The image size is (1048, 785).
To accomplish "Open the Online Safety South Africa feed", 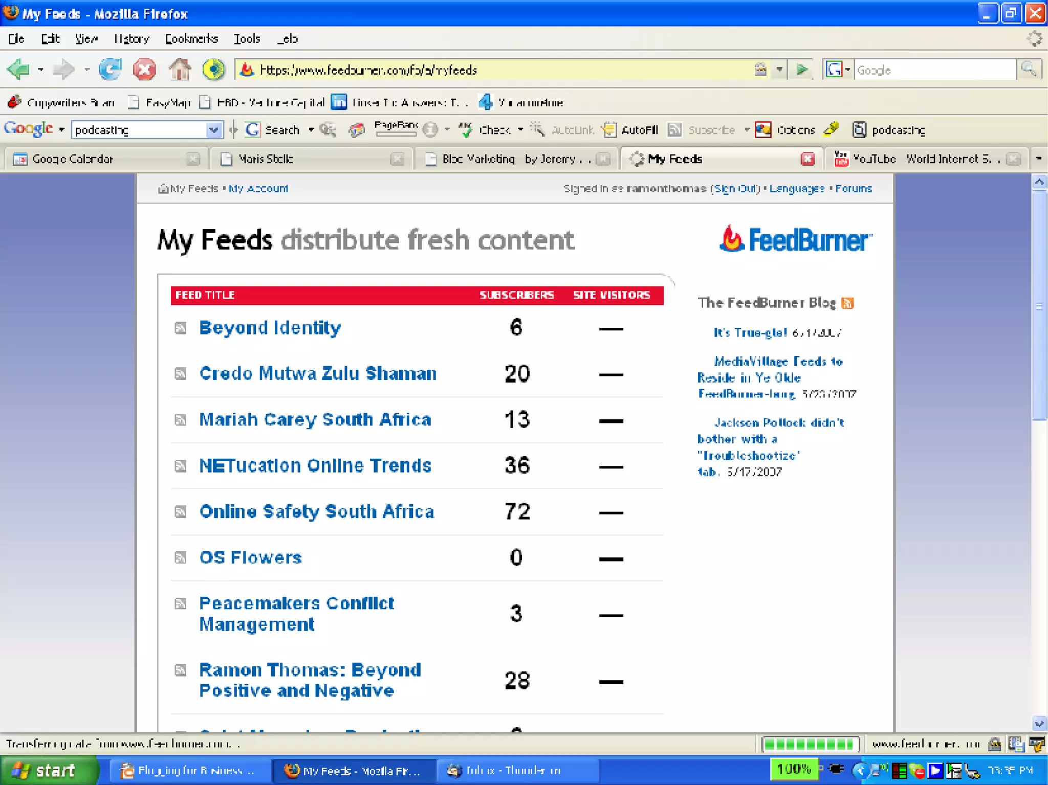I will [x=317, y=511].
